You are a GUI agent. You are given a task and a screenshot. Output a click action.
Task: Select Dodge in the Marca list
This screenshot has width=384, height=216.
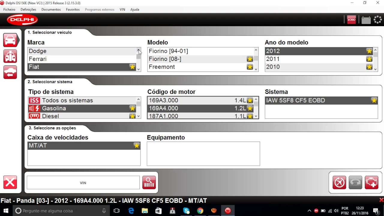[82, 51]
